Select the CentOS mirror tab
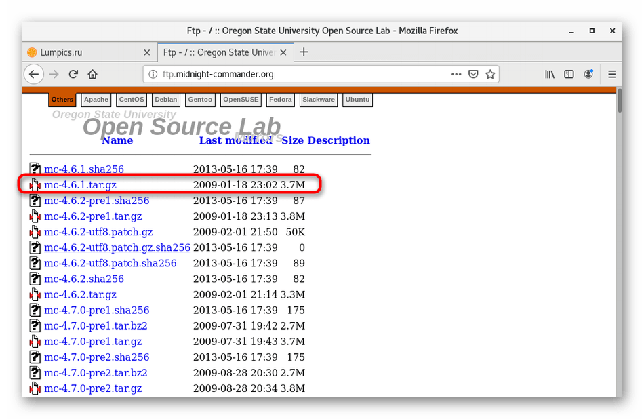Viewport: 644px width, 419px height. 132,100
